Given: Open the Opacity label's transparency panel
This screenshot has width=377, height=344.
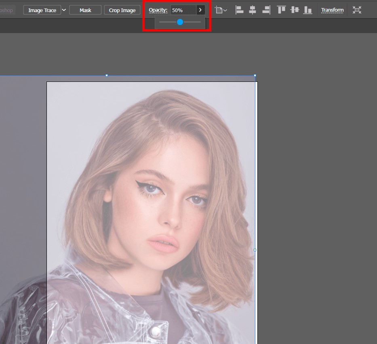Looking at the screenshot, I should [158, 10].
